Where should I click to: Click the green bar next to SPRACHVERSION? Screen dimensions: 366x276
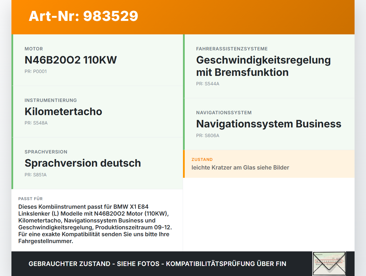click(x=12, y=163)
